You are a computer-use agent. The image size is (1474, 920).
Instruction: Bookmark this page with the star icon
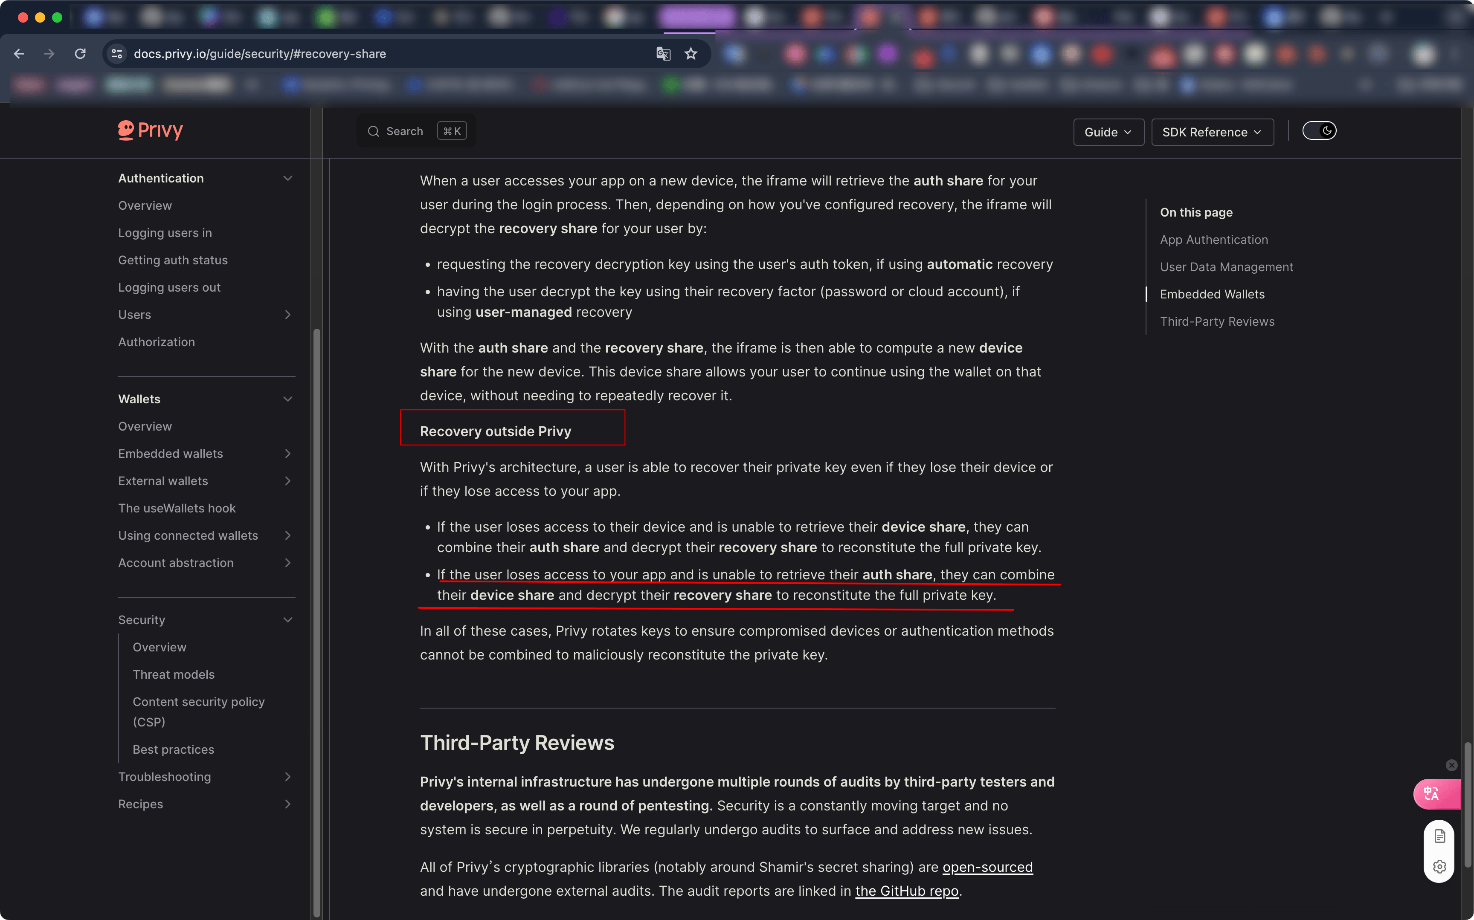[691, 54]
